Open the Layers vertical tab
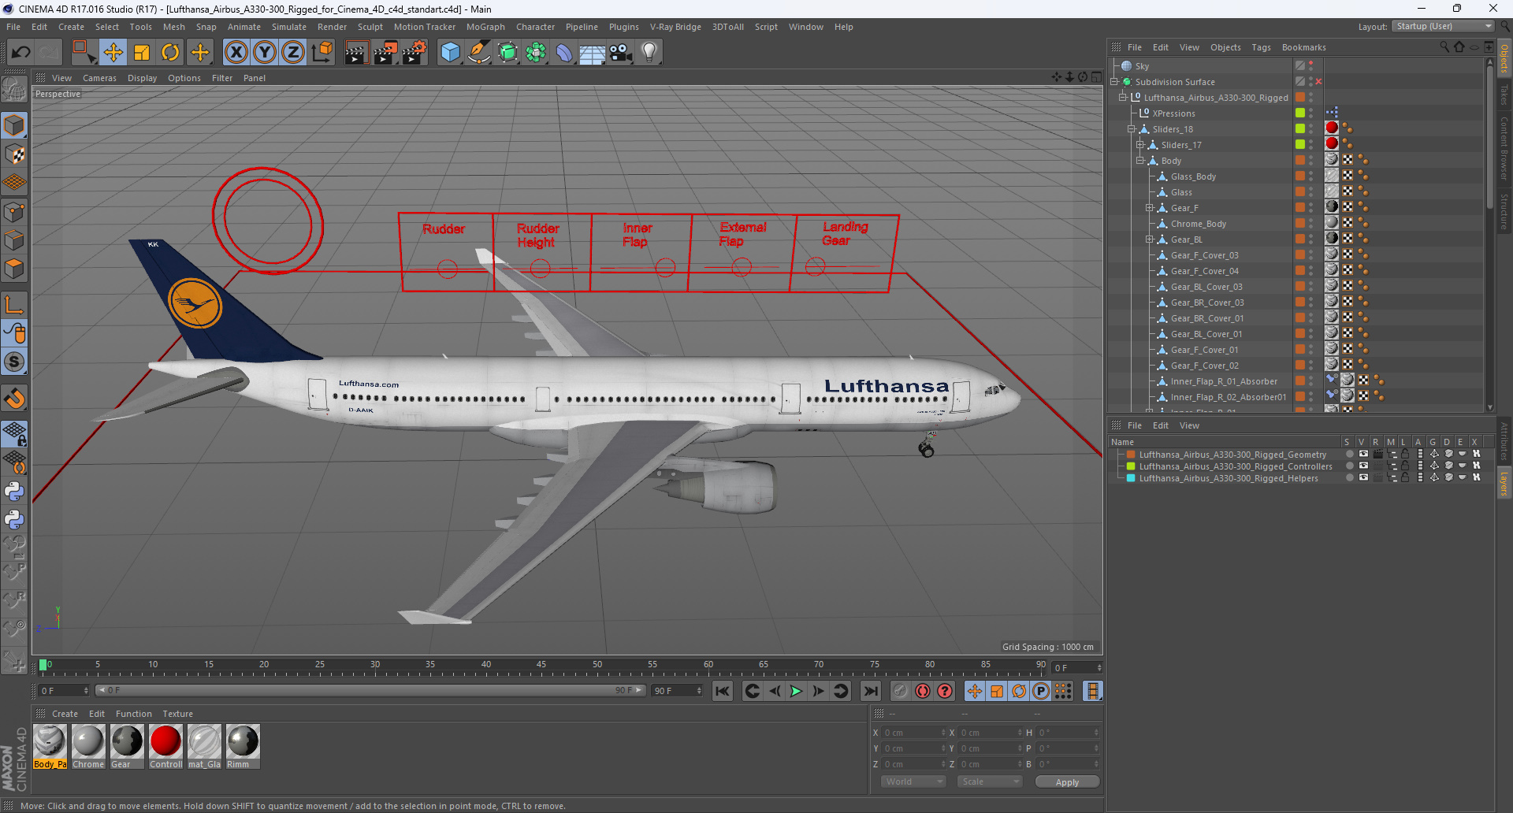The image size is (1513, 813). coord(1504,484)
